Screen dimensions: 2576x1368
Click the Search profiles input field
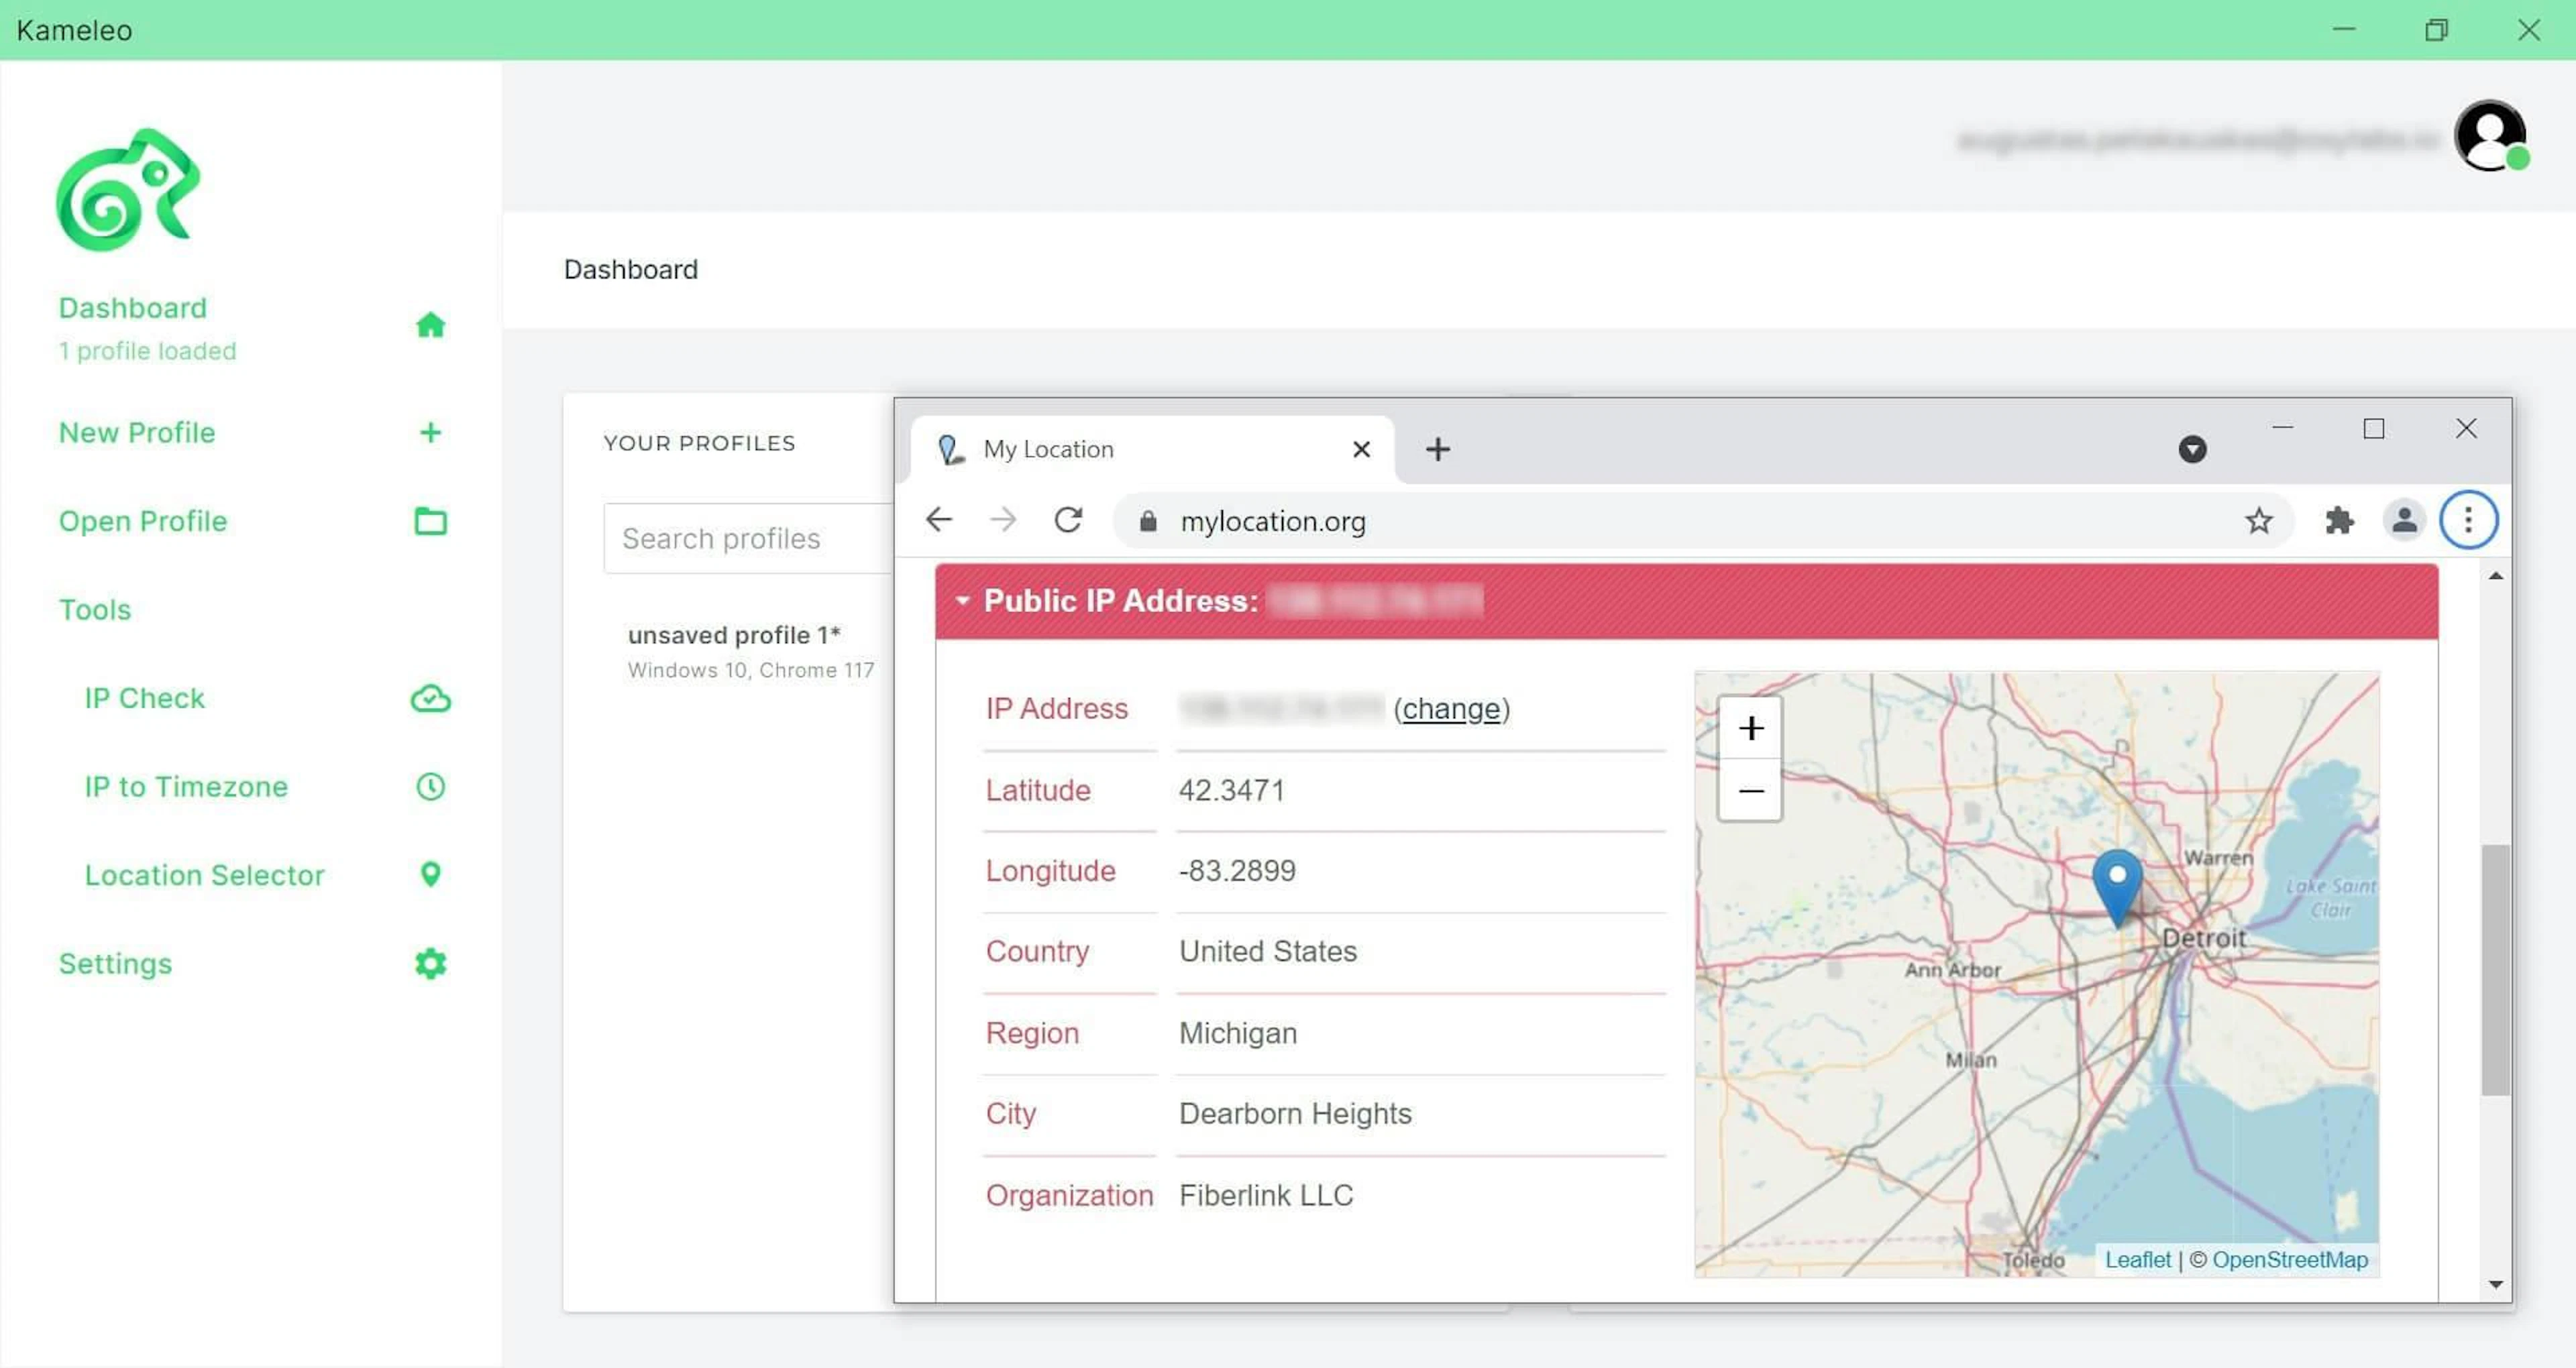click(x=748, y=538)
